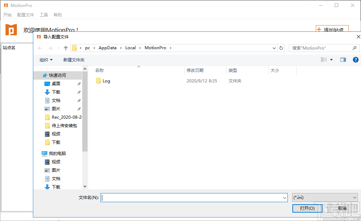This screenshot has width=361, height=221.
Task: Open the Log folder
Action: 104,81
